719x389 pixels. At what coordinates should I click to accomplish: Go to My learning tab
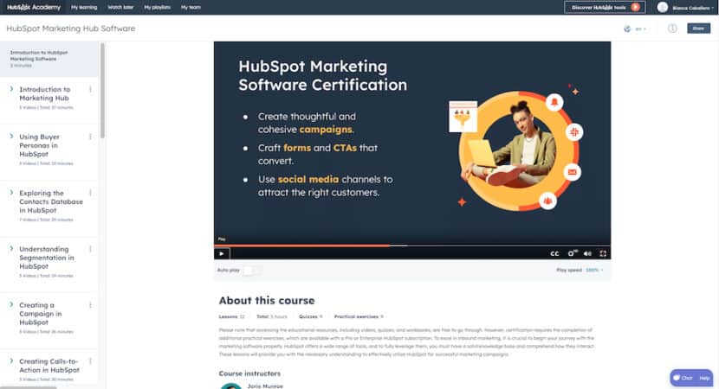click(84, 7)
